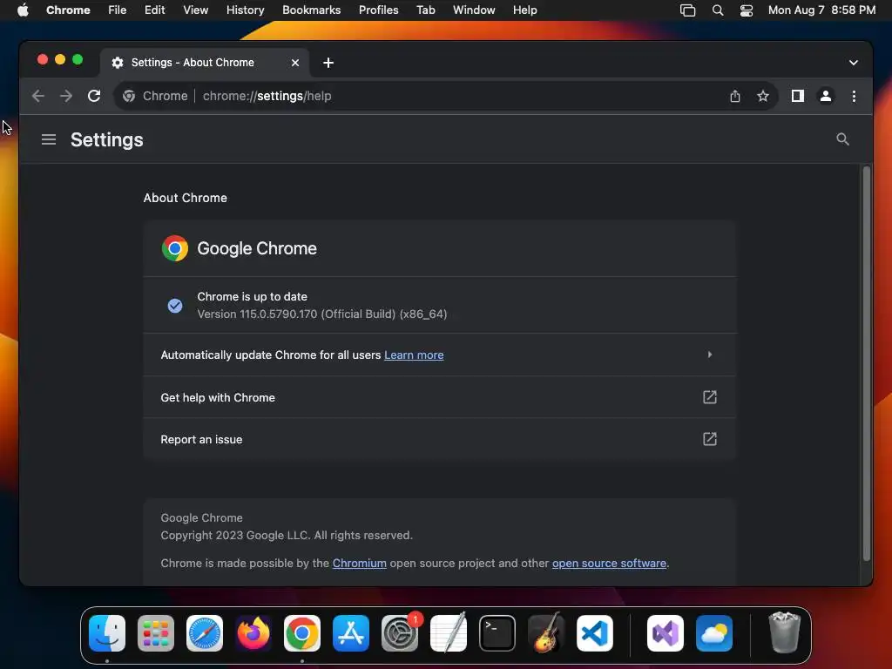Bookmark this tab with the star icon

pyautogui.click(x=763, y=96)
